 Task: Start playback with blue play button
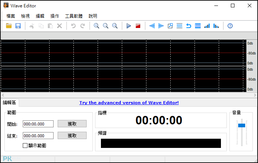point(129,26)
